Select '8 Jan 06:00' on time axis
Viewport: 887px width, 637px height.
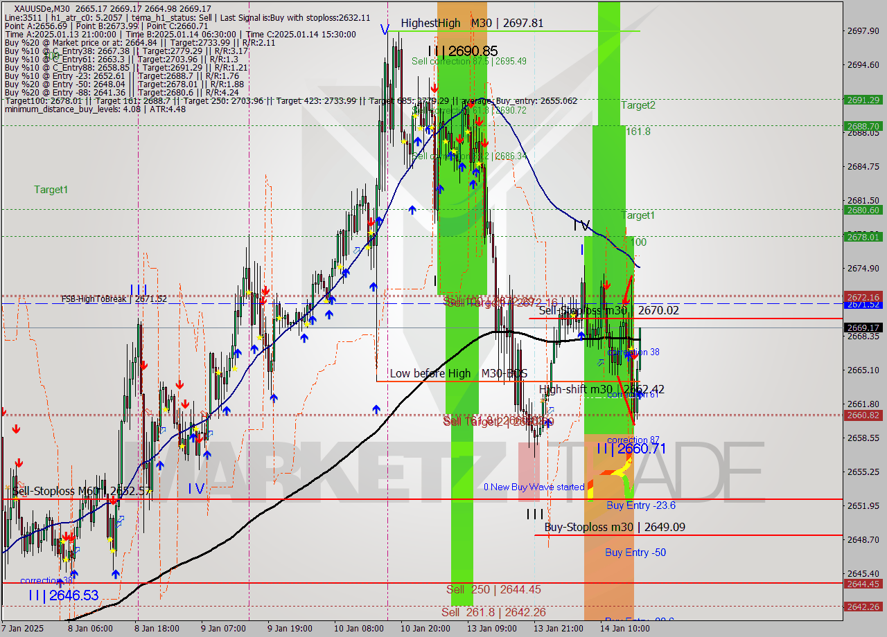click(90, 629)
